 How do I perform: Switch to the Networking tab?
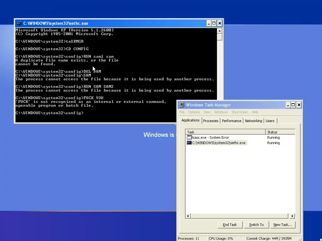coord(253,121)
